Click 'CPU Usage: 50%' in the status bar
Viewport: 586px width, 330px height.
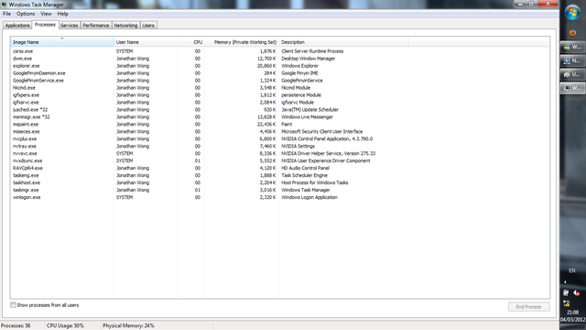pyautogui.click(x=65, y=325)
